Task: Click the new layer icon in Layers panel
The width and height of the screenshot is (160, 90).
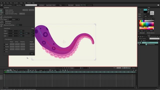Action: click(139, 37)
